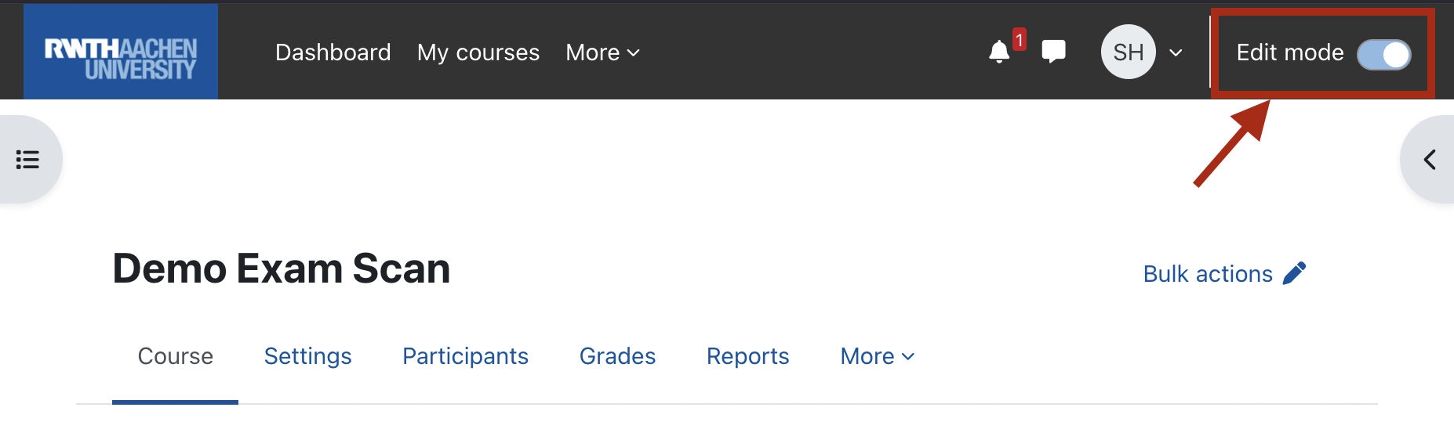This screenshot has height=429, width=1454.
Task: Click the Bulk actions pencil icon
Action: [x=1294, y=273]
